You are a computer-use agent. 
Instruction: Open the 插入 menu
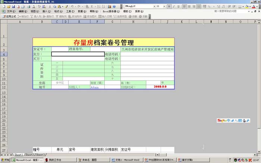click(x=46, y=12)
